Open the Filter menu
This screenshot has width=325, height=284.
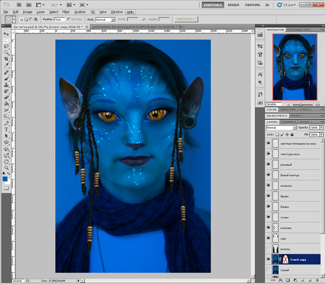pos(66,11)
